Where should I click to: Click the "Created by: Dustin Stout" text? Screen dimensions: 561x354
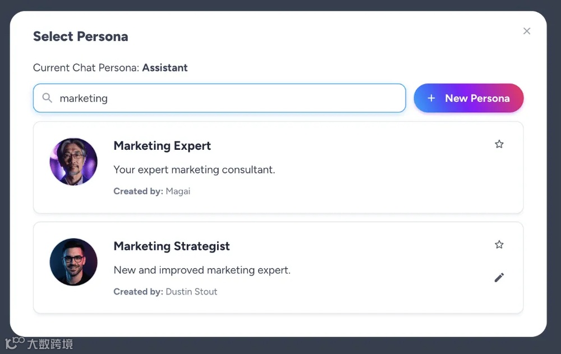click(165, 292)
